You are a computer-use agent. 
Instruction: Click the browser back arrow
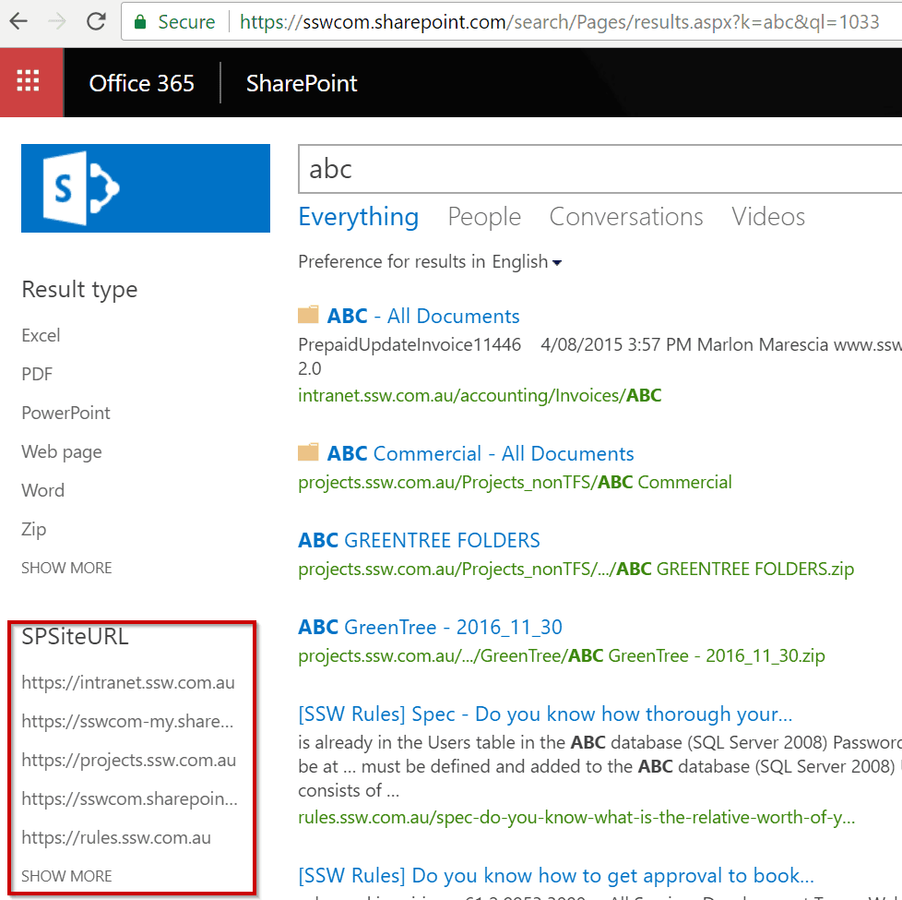tap(18, 21)
